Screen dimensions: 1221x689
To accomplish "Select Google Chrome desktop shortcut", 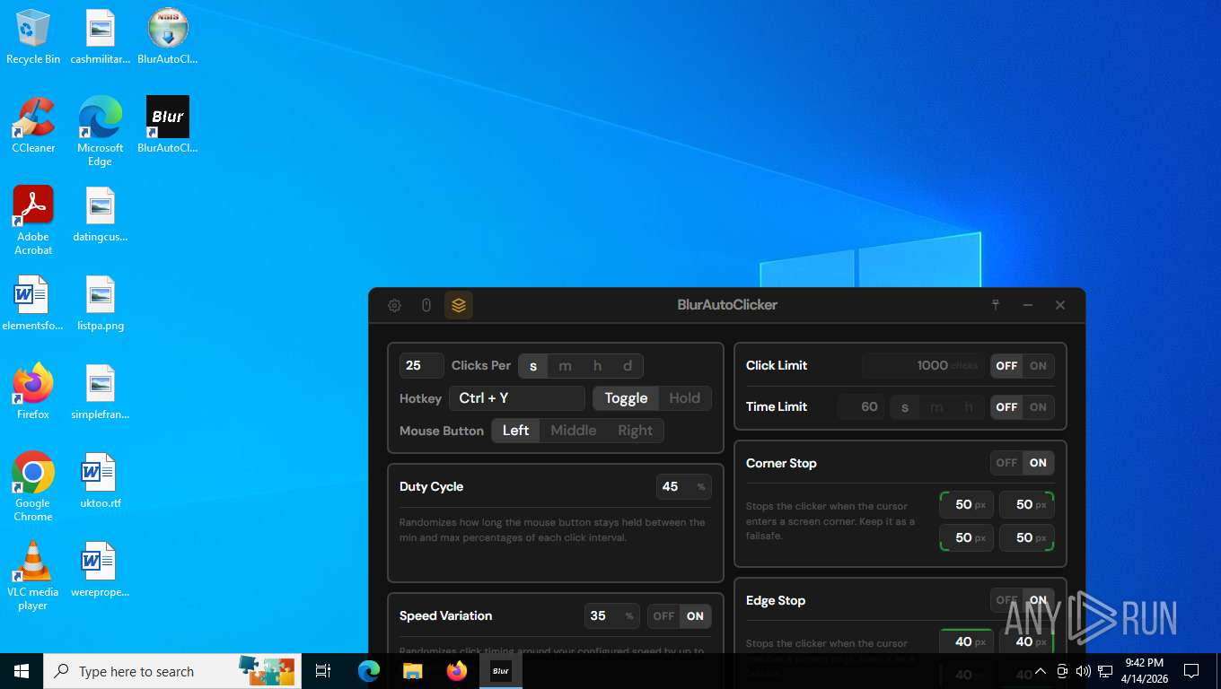I will [x=33, y=487].
